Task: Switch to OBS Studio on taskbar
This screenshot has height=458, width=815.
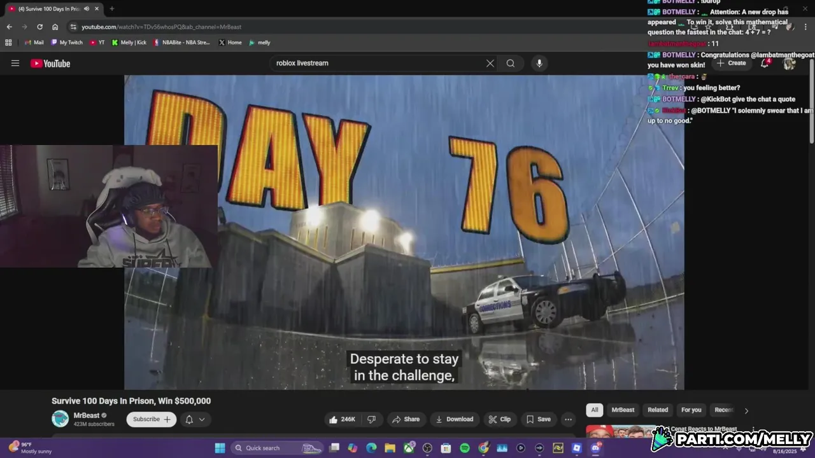Action: click(427, 448)
